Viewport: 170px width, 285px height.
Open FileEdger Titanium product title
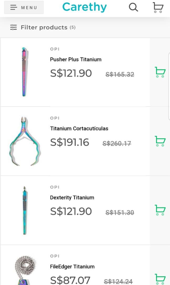click(72, 267)
